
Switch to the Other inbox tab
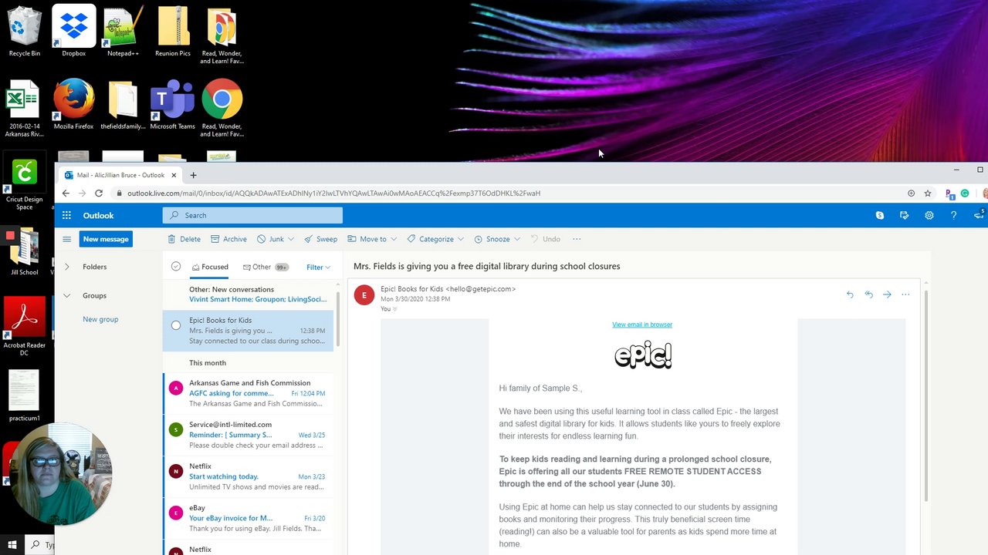click(x=266, y=267)
